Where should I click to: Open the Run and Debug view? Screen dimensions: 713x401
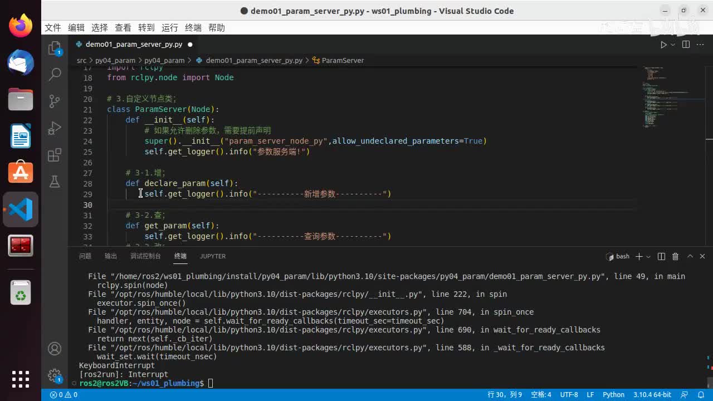coord(55,128)
